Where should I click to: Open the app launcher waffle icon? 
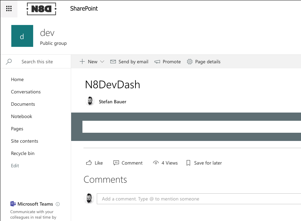(9, 9)
